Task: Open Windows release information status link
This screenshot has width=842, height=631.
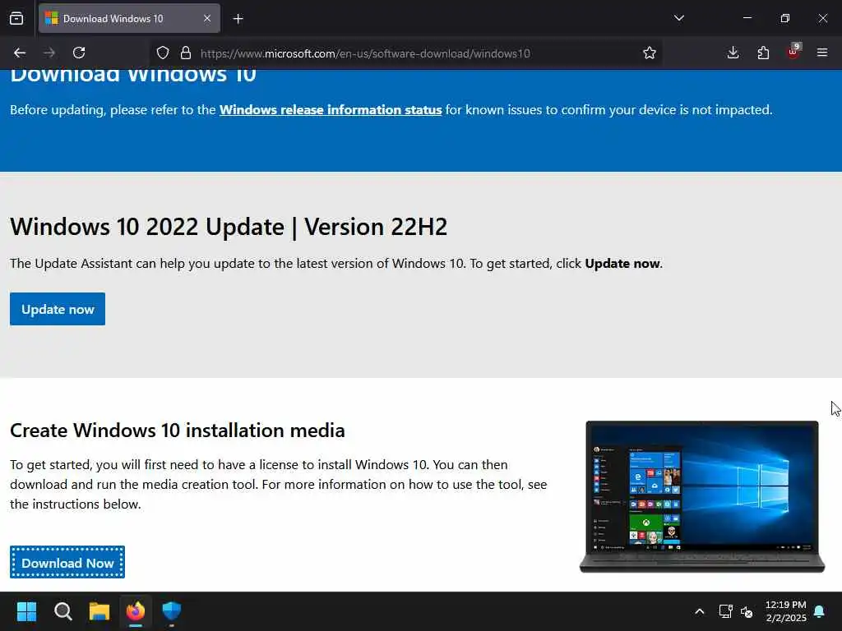Action: (331, 110)
